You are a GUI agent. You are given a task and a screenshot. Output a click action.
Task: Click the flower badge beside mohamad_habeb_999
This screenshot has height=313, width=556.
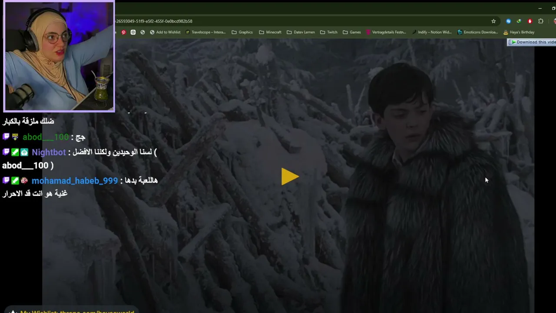24,180
